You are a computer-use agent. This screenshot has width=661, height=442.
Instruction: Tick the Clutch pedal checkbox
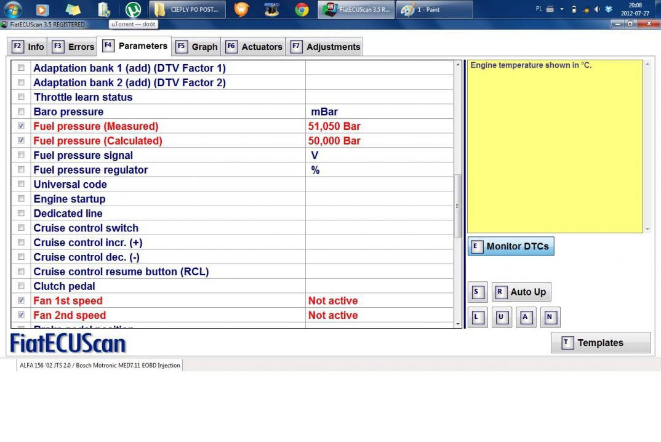(21, 286)
